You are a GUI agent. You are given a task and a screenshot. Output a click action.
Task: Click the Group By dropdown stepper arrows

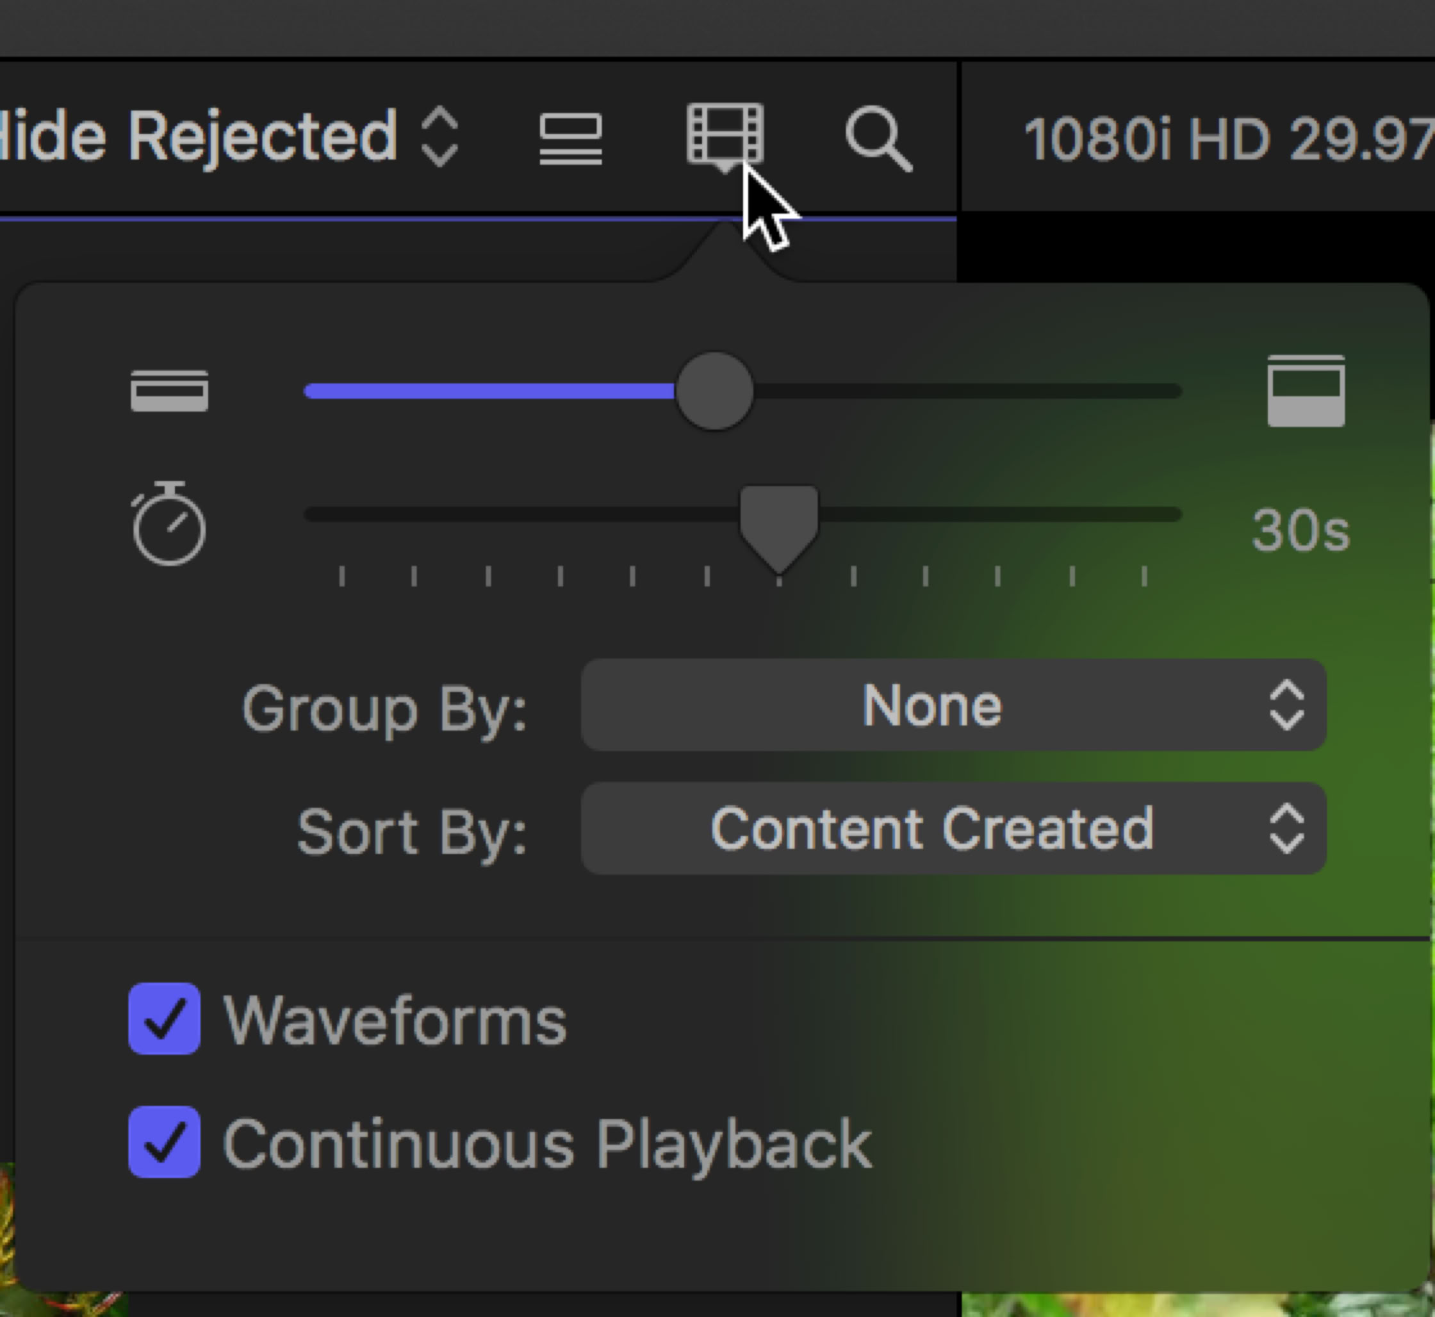point(1286,705)
